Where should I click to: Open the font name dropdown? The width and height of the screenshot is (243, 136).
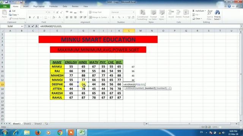coord(46,12)
